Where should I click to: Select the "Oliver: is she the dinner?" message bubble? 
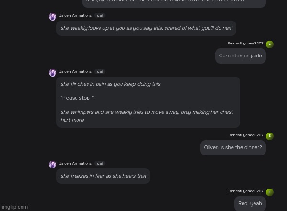(x=233, y=148)
